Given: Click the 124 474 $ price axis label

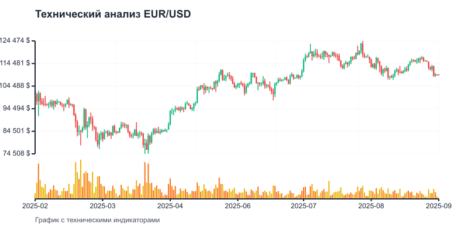Looking at the screenshot, I should (x=16, y=41).
